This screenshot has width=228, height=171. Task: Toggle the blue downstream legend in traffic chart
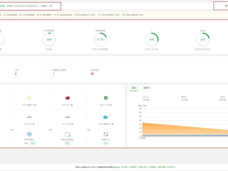click(x=184, y=97)
